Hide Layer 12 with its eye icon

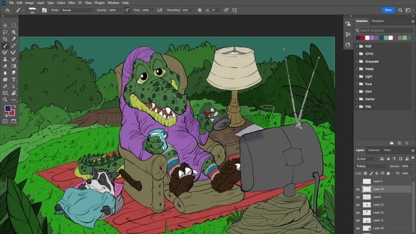click(x=357, y=213)
